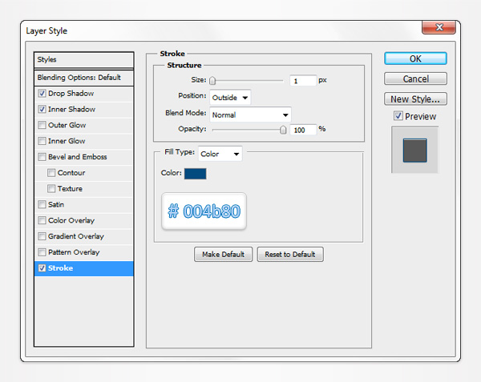Click the stroke Size input field

[x=303, y=81]
